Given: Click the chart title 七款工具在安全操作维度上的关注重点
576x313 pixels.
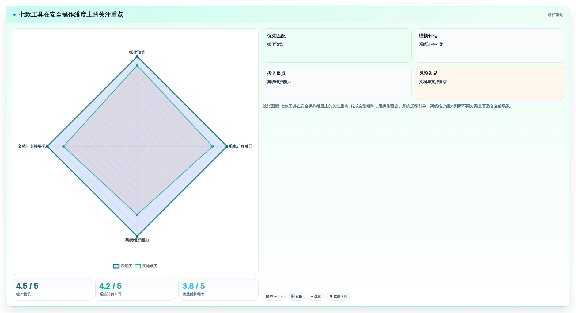Looking at the screenshot, I should (71, 15).
